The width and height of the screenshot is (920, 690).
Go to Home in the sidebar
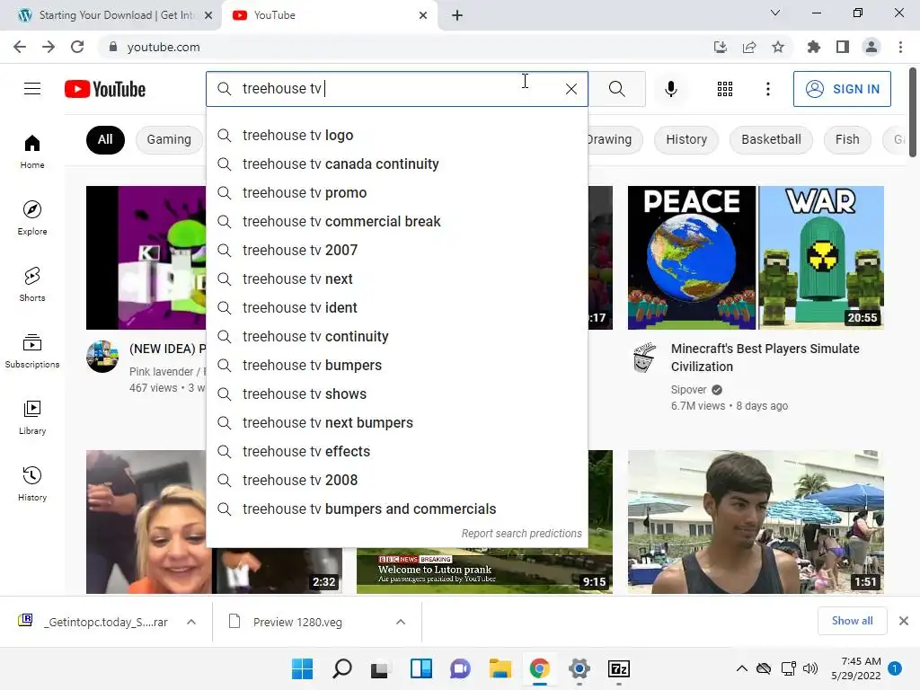coord(32,151)
